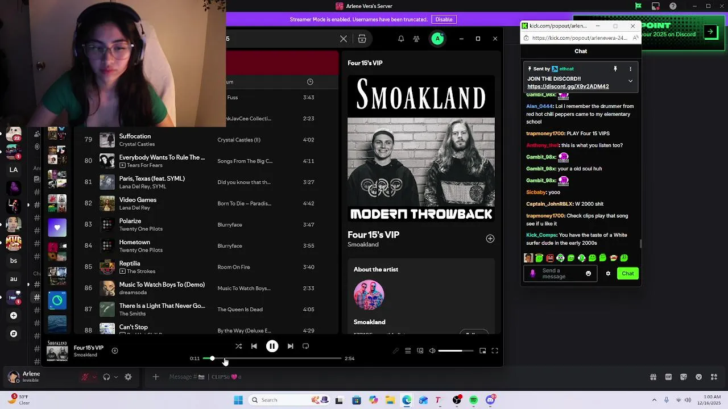Unpin the pinned Kick chat message
728x409 pixels.
pyautogui.click(x=615, y=69)
